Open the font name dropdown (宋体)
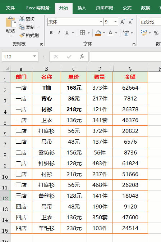 (x=101, y=22)
